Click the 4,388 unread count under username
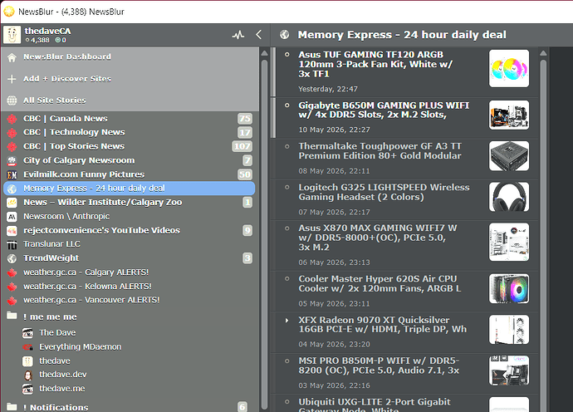The height and width of the screenshot is (412, 573). 40,40
